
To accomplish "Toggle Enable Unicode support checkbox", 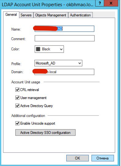I will (x=17, y=123).
